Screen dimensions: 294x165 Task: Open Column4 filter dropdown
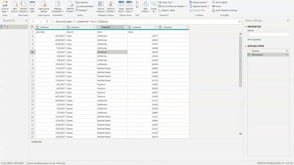156,27
